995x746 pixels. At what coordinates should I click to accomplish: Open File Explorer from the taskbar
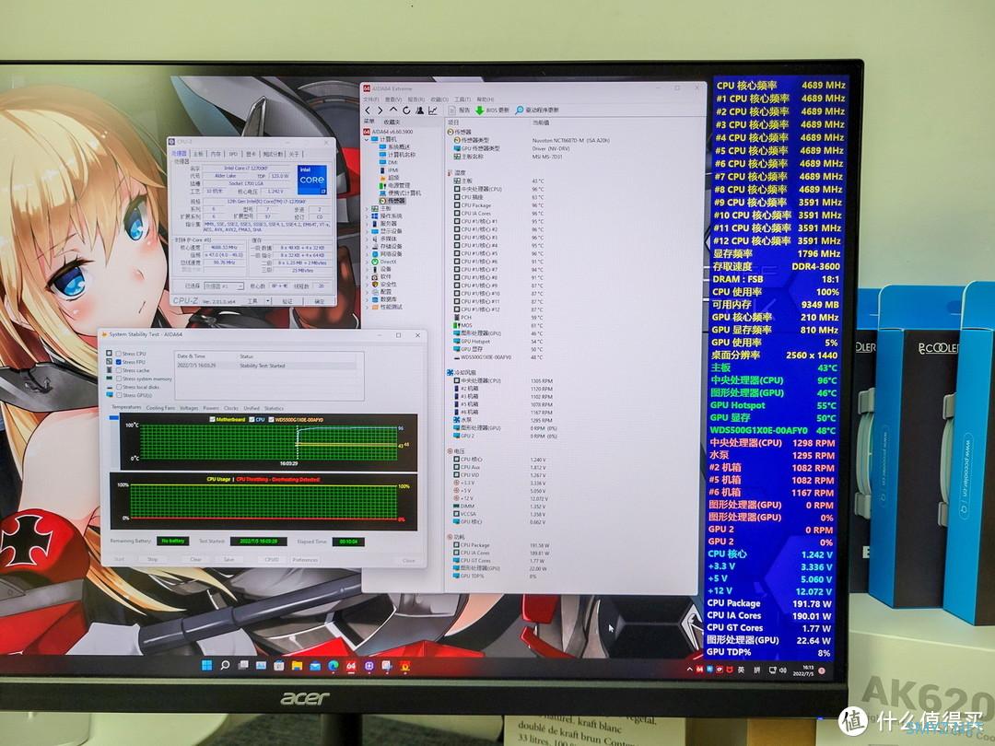tap(297, 666)
